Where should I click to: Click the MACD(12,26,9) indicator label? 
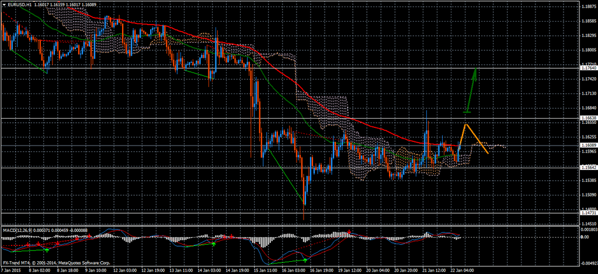[19, 229]
